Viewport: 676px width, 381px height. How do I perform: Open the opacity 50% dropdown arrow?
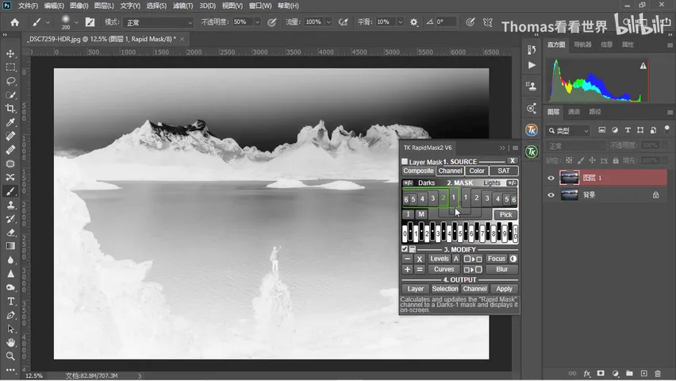pyautogui.click(x=257, y=22)
